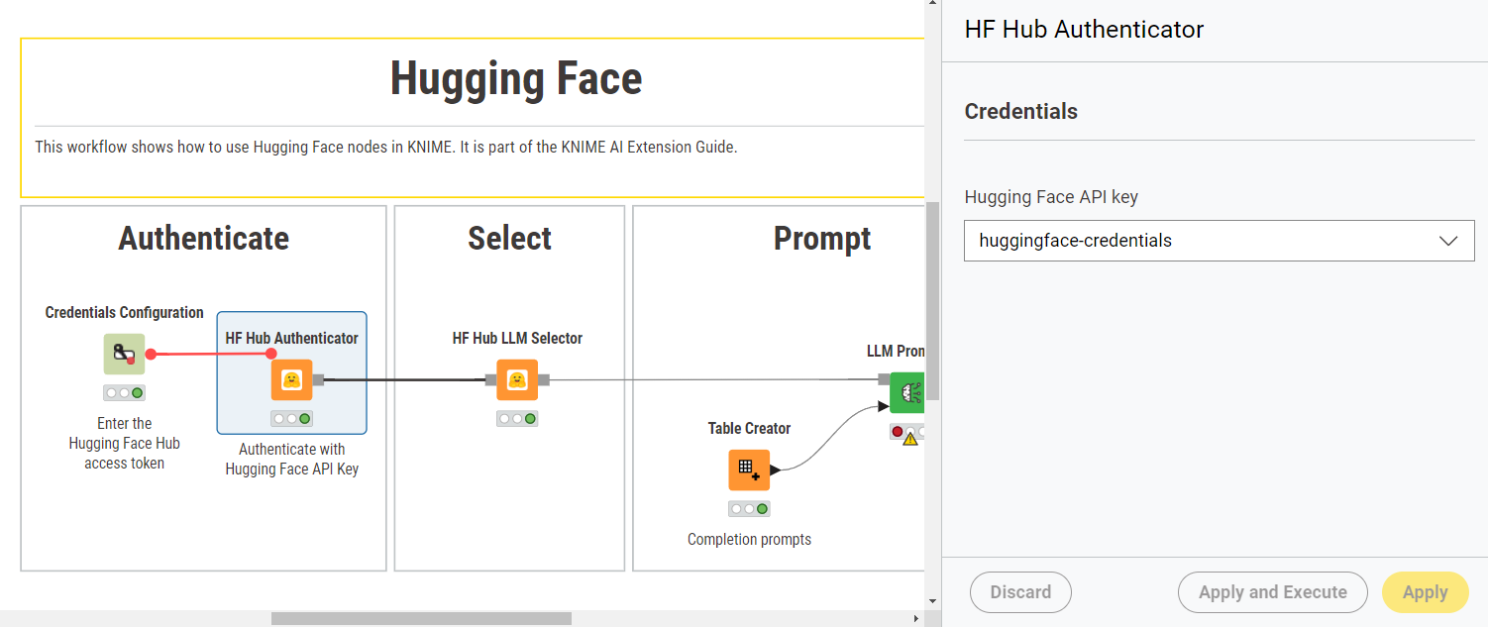Click HF Hub Authenticator status traffic light
This screenshot has height=627, width=1488.
(292, 418)
